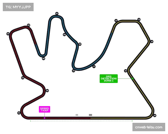Click the checkered finish line flag icon

(90, 115)
